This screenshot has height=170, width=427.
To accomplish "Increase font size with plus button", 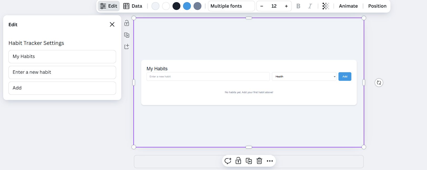I will [x=286, y=6].
